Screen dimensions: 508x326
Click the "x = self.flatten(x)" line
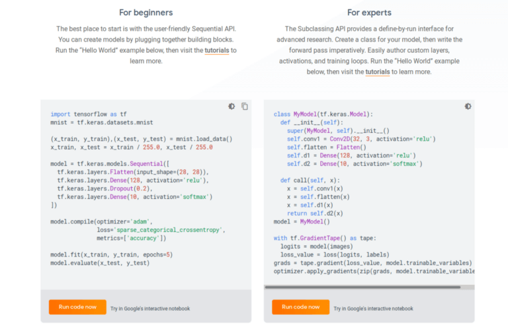coord(318,197)
